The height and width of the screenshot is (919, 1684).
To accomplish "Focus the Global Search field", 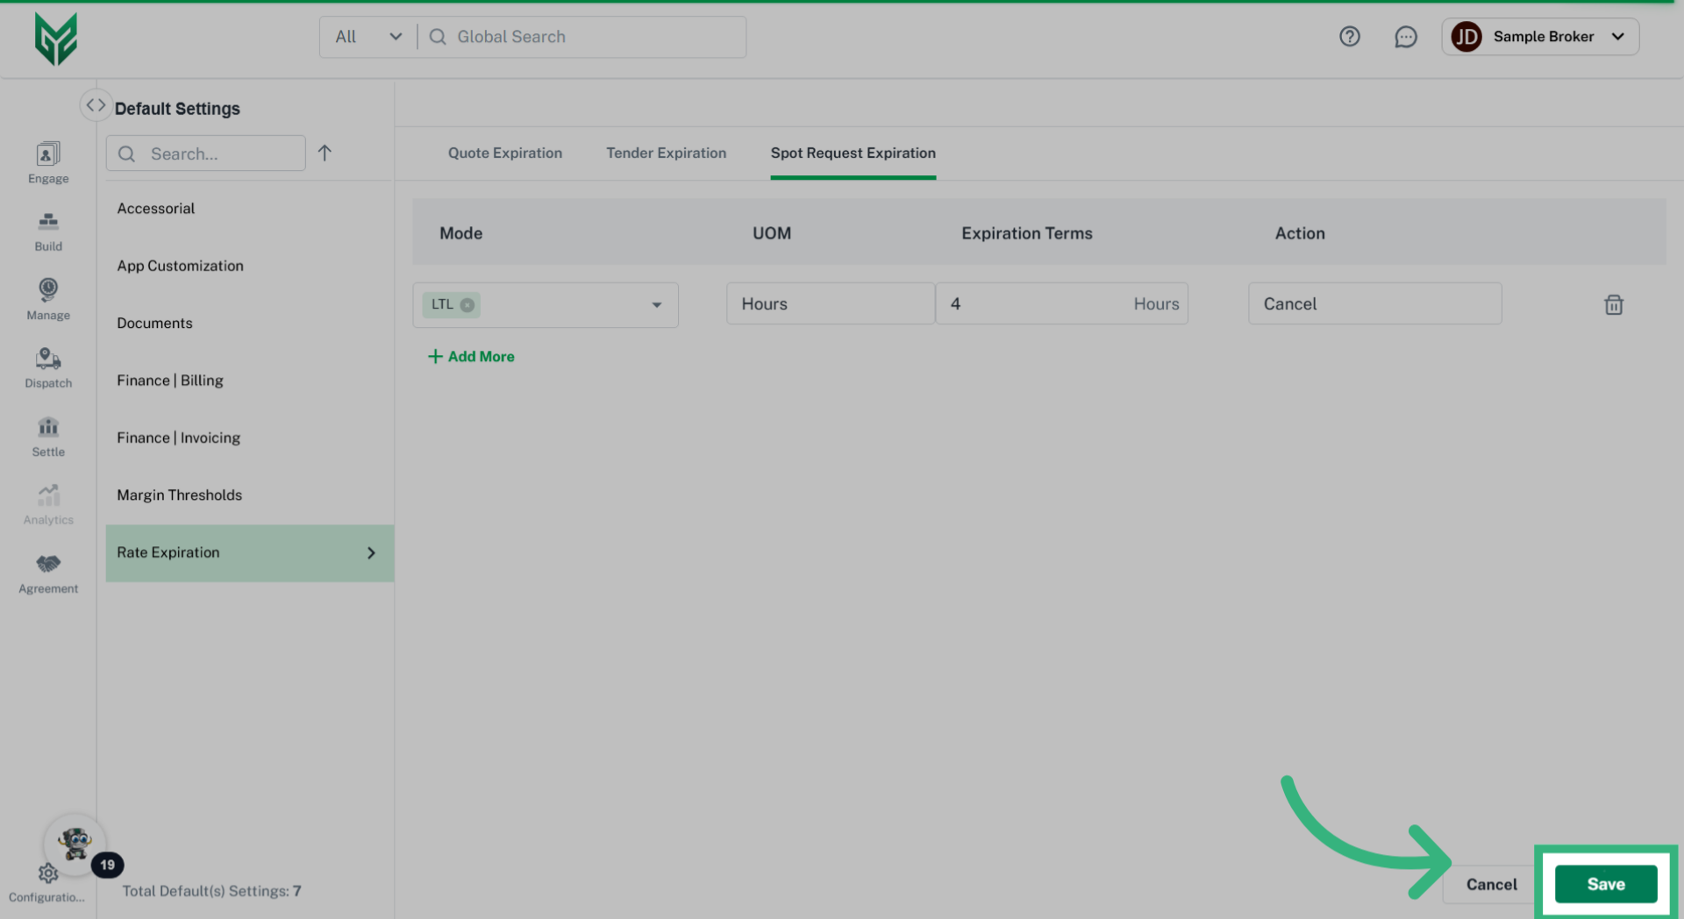I will tap(583, 37).
